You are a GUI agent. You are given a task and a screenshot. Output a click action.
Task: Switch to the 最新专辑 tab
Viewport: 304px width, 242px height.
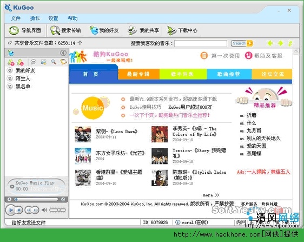coord(138,74)
